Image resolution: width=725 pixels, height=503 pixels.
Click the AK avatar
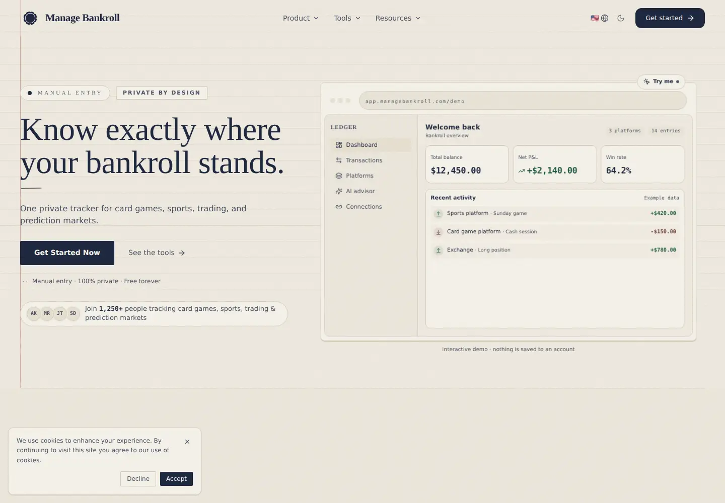click(34, 313)
